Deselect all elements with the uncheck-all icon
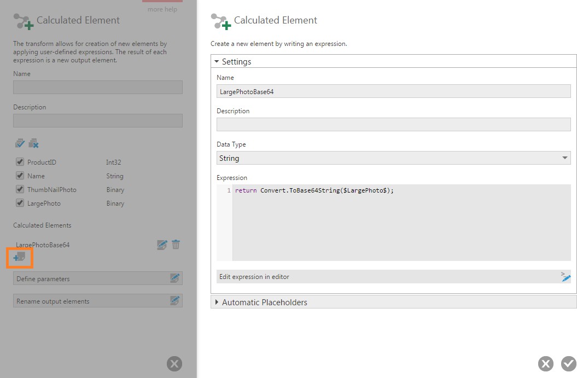577x378 pixels. tap(32, 143)
